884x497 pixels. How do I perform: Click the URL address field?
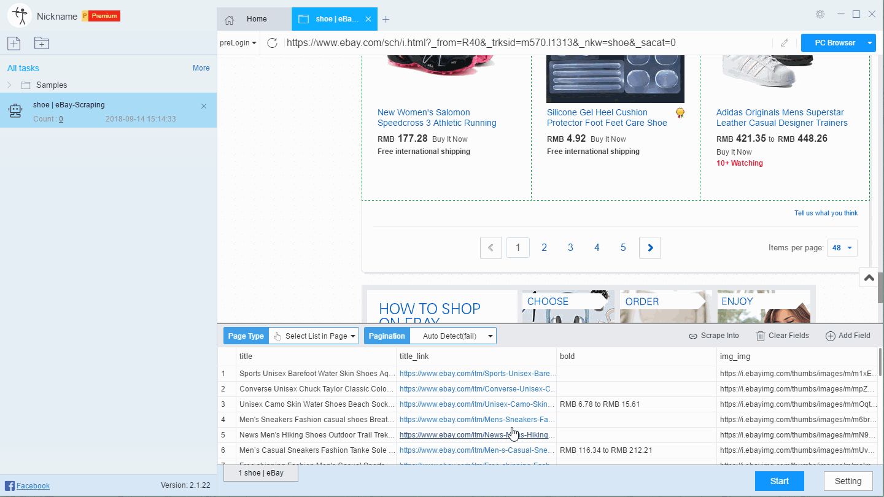click(x=527, y=43)
